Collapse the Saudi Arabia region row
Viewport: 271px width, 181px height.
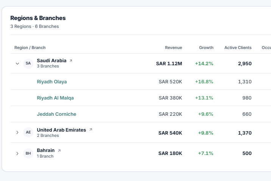(17, 64)
